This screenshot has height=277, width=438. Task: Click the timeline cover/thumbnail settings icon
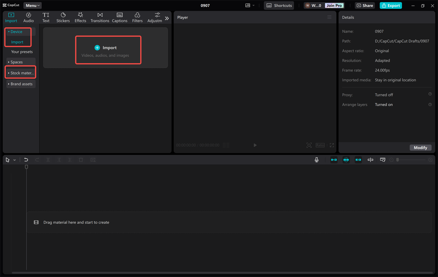click(x=383, y=160)
